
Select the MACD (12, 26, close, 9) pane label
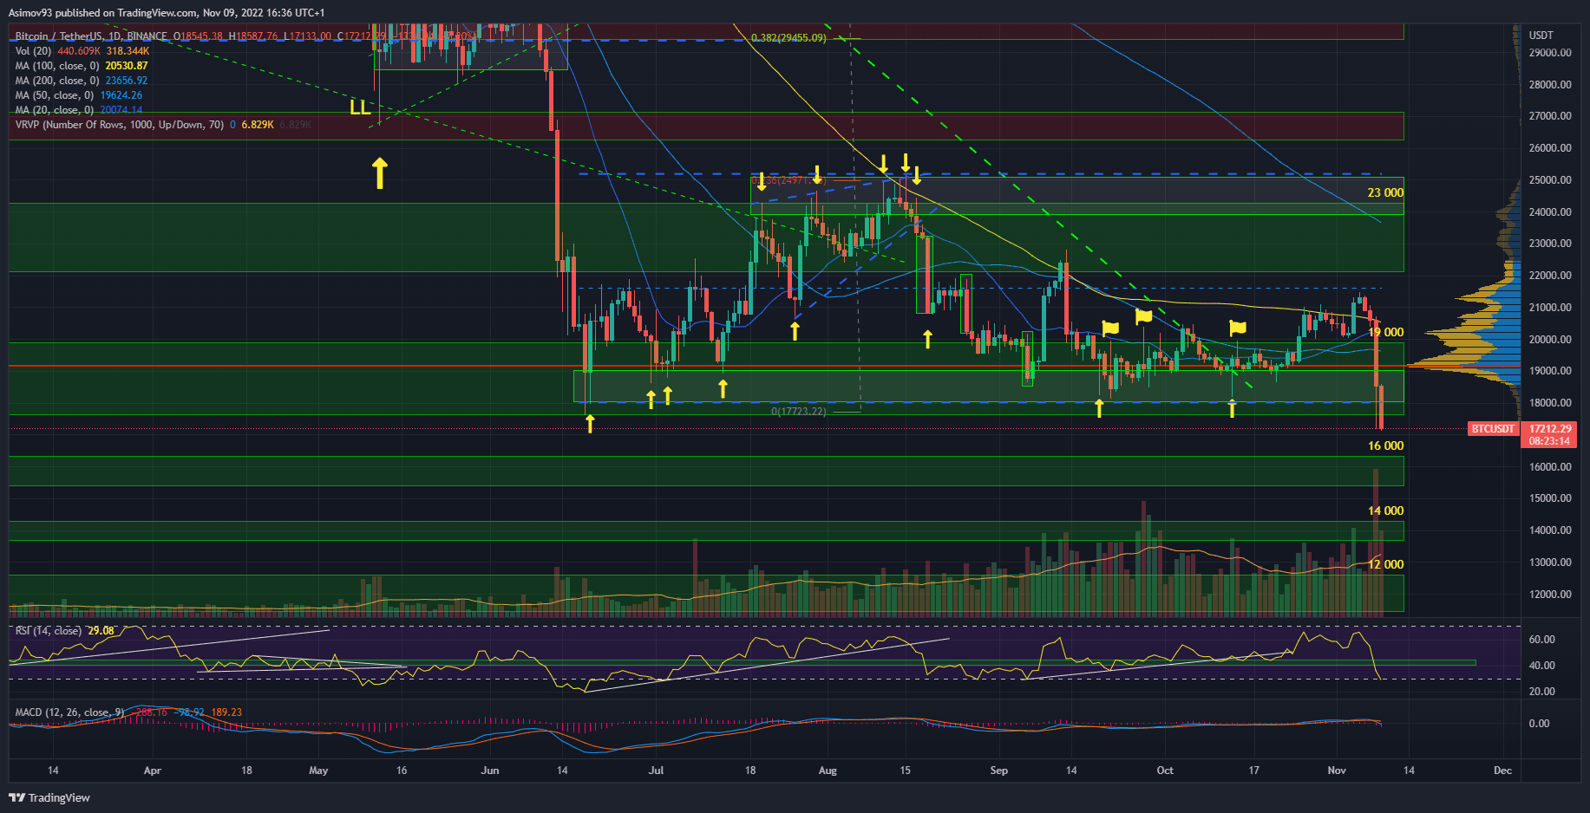pyautogui.click(x=69, y=712)
